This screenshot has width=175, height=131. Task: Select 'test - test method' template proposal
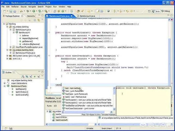(72, 88)
